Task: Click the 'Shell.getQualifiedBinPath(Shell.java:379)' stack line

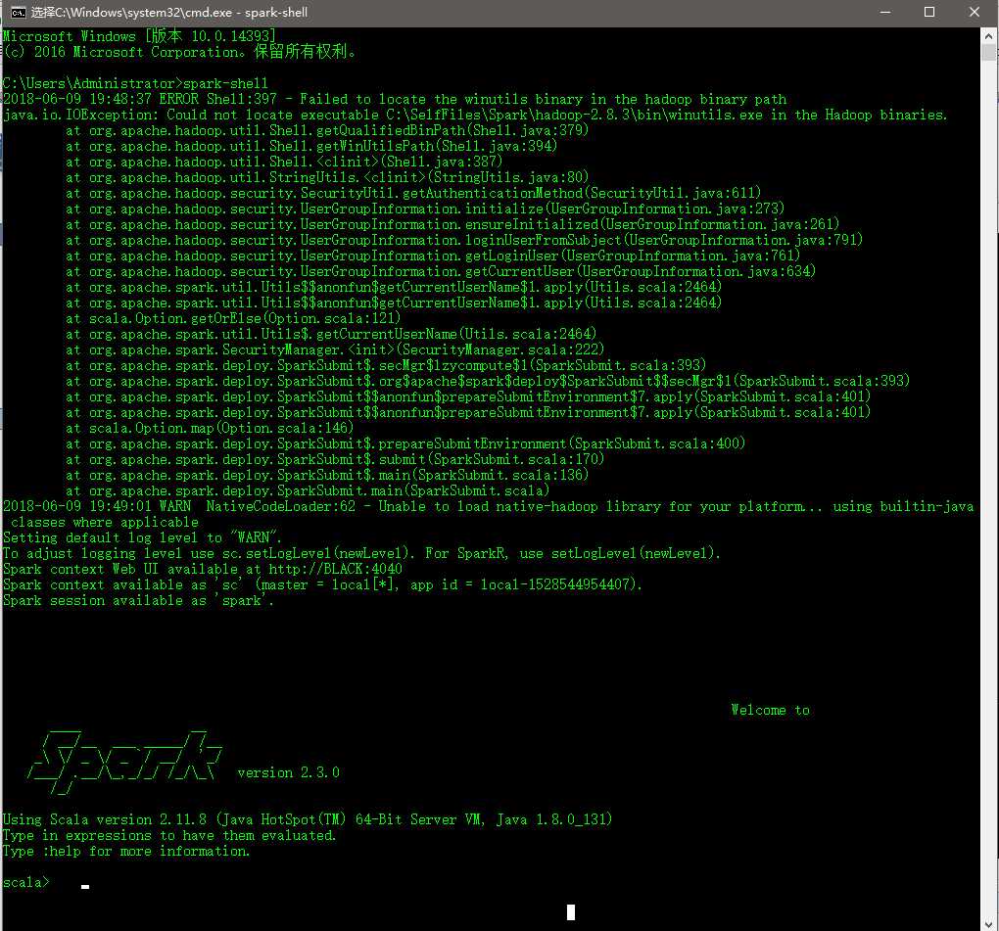Action: 327,130
